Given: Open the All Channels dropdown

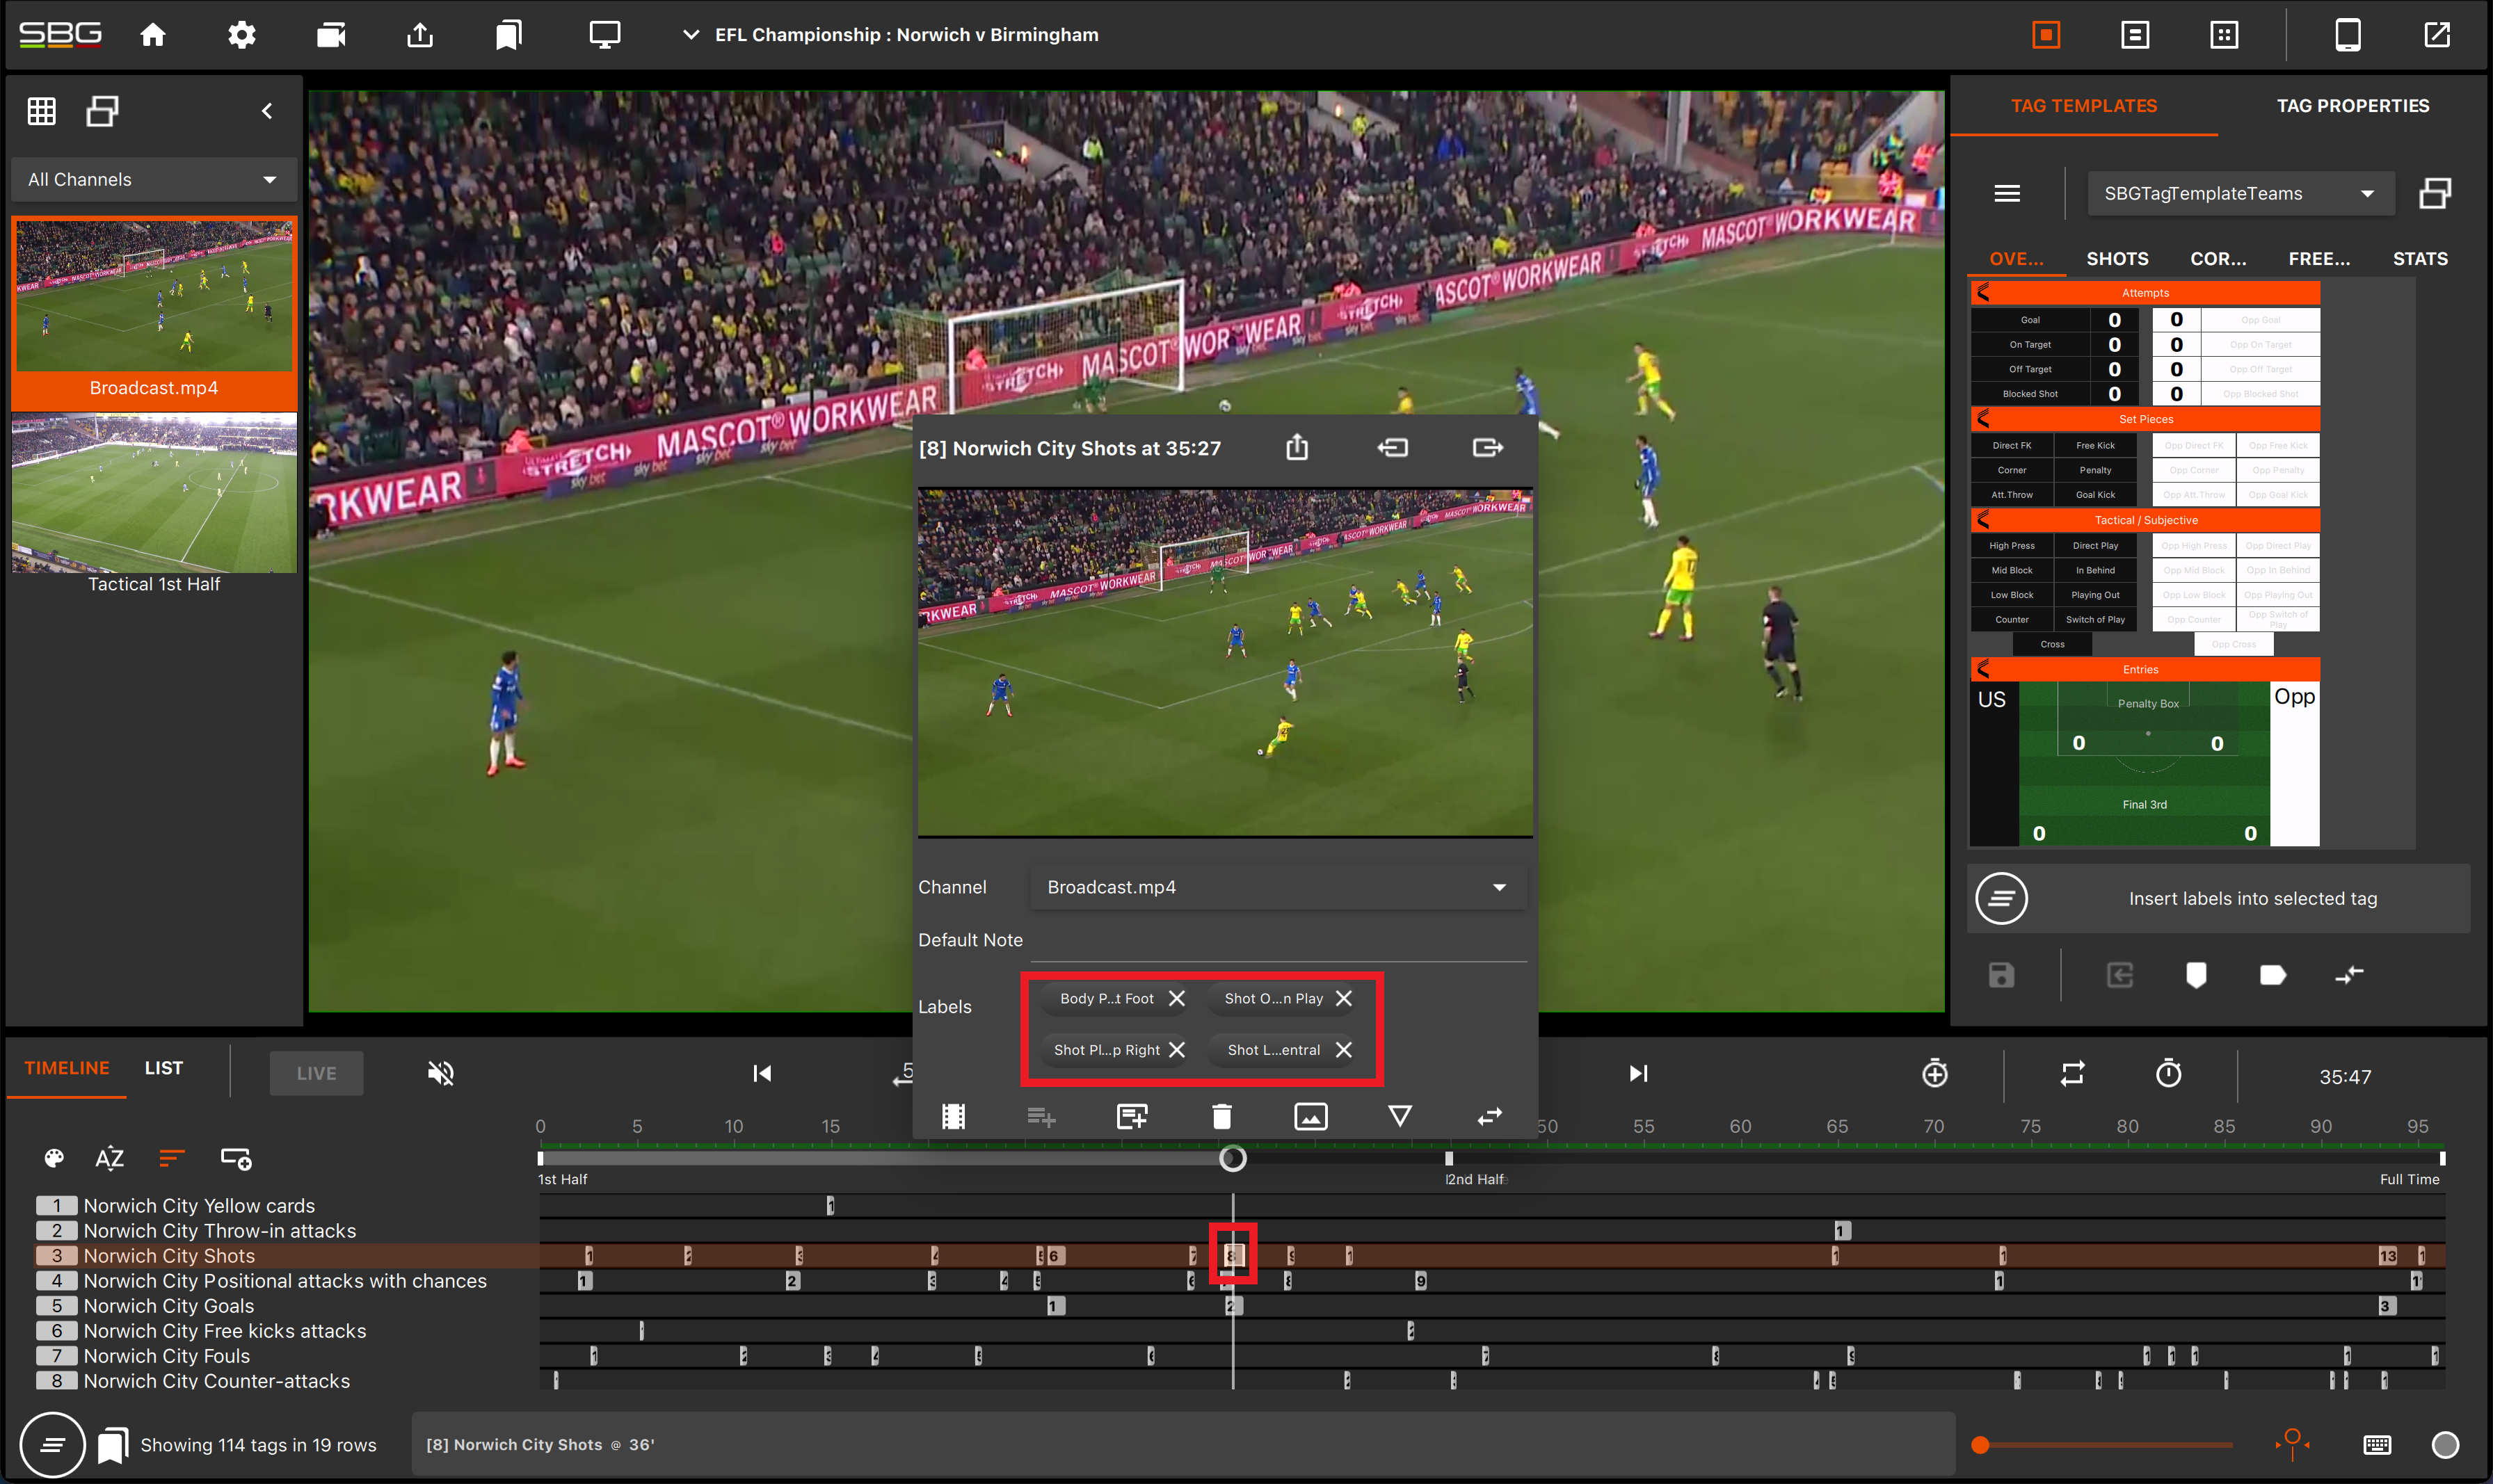Looking at the screenshot, I should click(153, 180).
